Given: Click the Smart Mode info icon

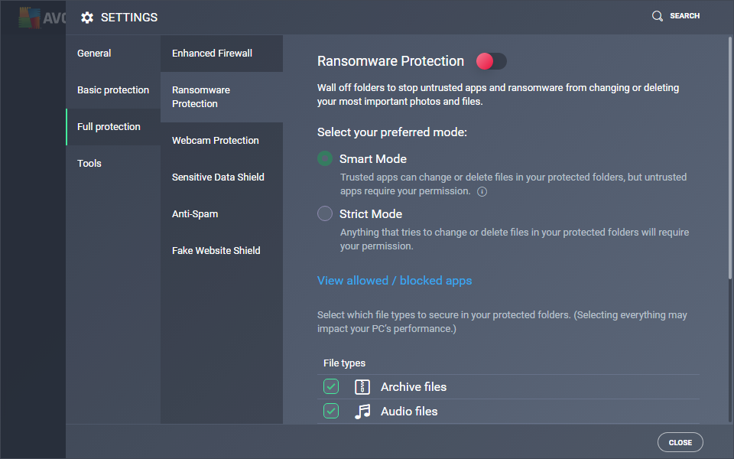Looking at the screenshot, I should point(482,191).
